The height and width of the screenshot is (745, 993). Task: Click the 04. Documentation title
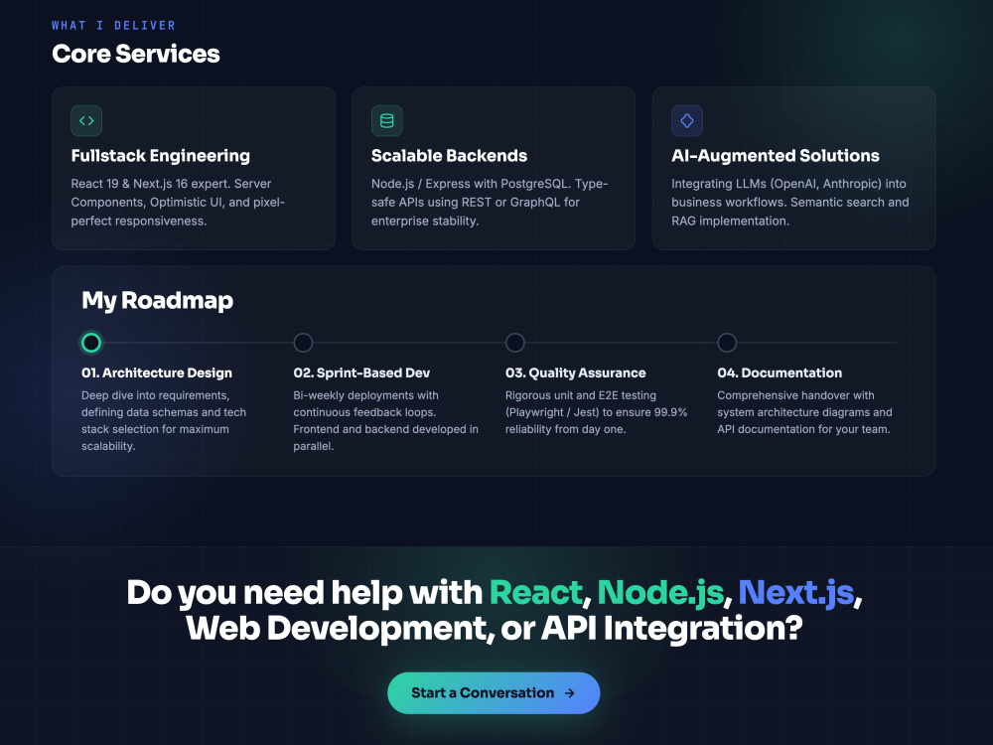pyautogui.click(x=780, y=373)
